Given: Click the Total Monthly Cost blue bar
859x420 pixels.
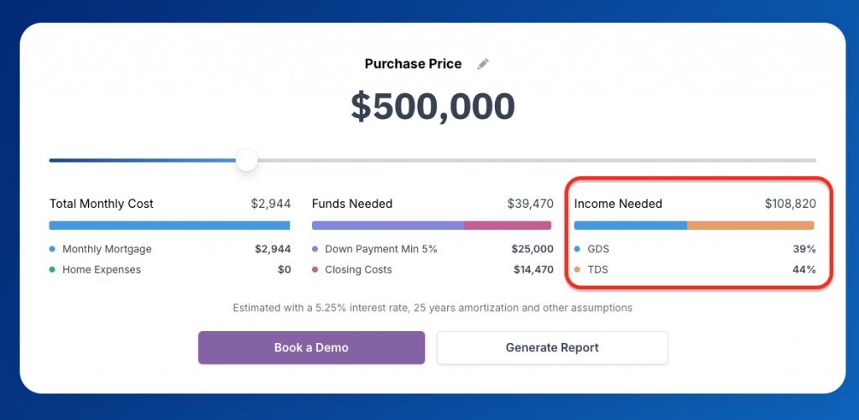Looking at the screenshot, I should point(169,225).
